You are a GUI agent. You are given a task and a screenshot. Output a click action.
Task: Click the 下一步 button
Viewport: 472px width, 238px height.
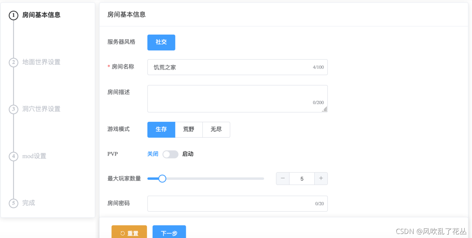click(x=169, y=232)
